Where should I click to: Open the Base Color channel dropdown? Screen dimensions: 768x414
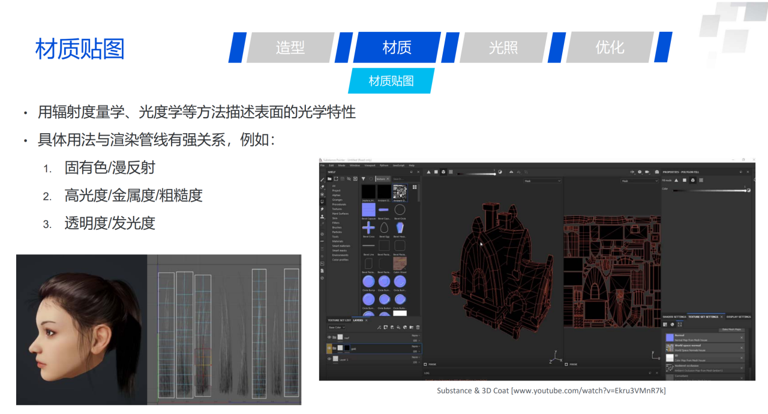tap(337, 328)
